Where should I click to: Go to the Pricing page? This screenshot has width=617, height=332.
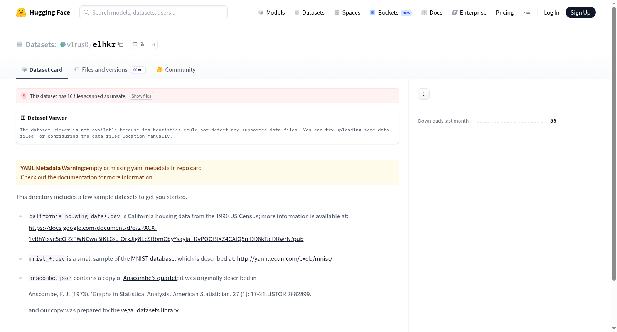[505, 12]
